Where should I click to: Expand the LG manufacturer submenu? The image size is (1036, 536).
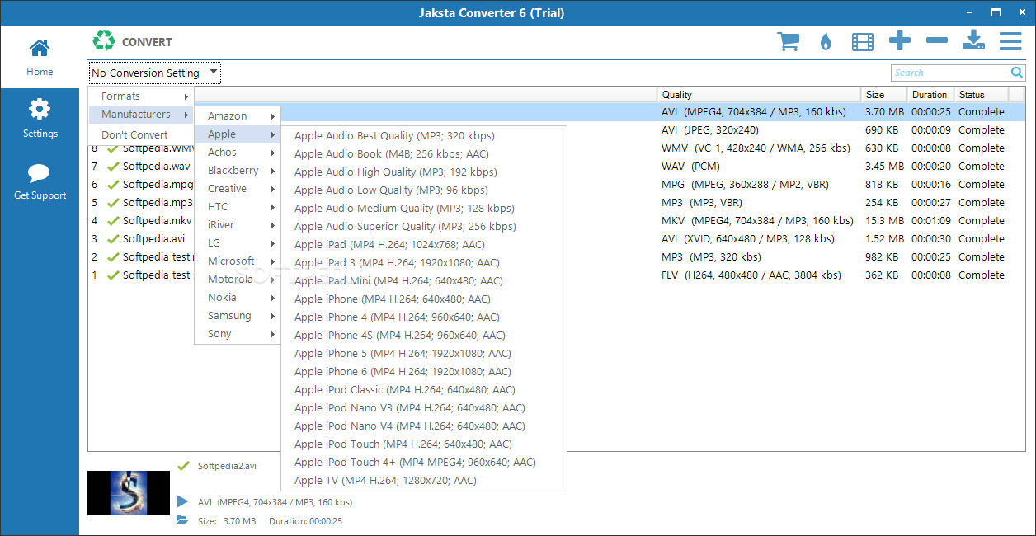pyautogui.click(x=238, y=243)
